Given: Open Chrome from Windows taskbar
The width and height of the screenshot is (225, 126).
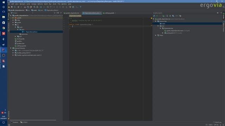Looking at the screenshot, I should (x=4, y=28).
